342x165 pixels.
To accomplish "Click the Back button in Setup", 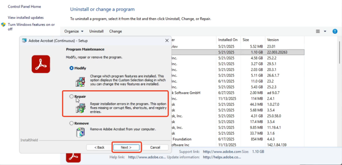I will coord(99,147).
